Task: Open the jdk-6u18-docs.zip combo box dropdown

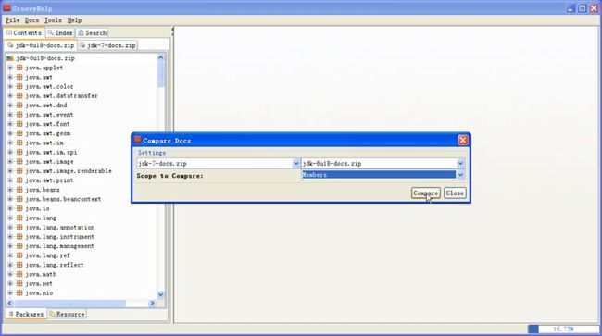Action: point(460,164)
